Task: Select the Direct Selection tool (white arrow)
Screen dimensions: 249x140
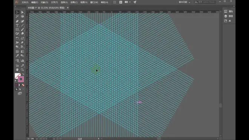Action: coord(22,12)
